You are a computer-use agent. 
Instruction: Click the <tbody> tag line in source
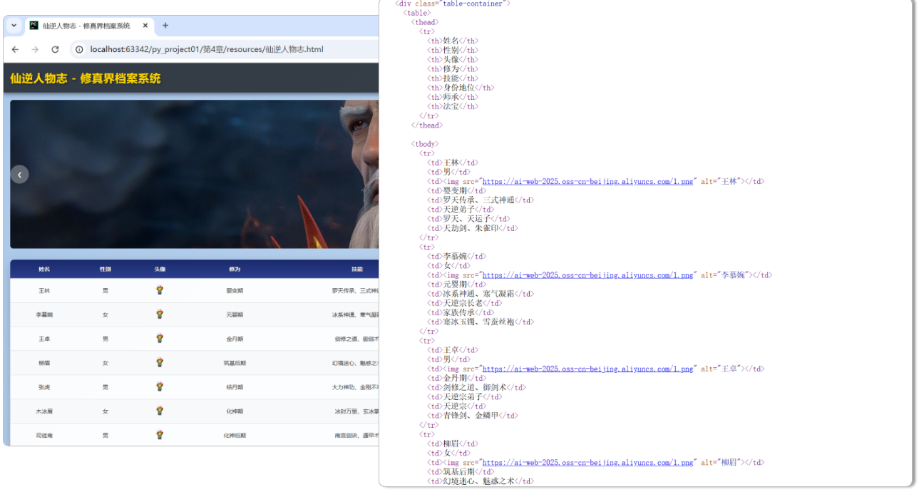click(425, 144)
